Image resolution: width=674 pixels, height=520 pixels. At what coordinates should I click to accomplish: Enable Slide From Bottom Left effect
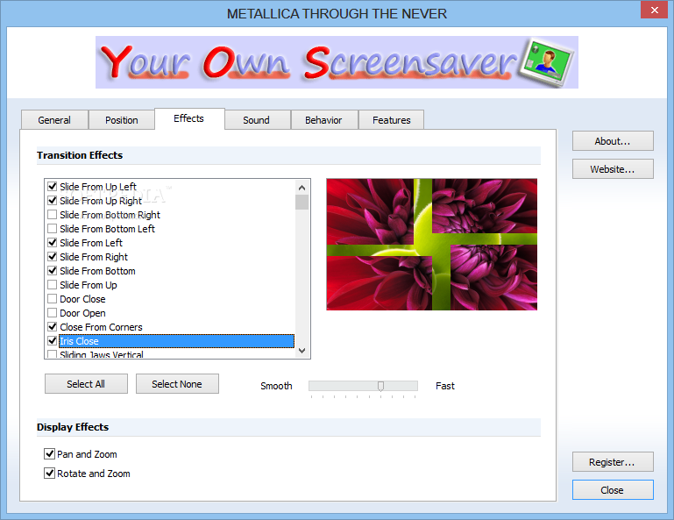[x=53, y=228]
